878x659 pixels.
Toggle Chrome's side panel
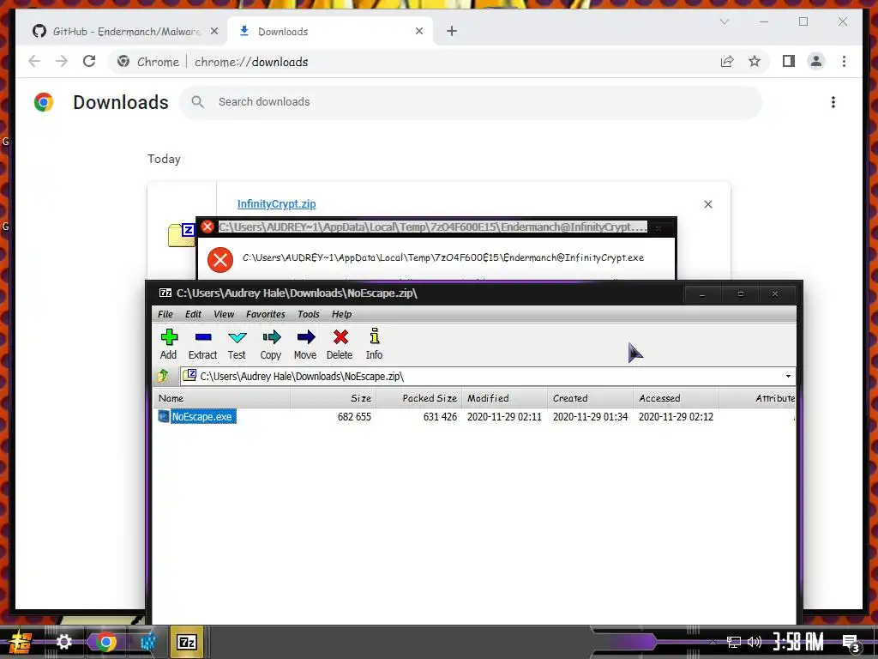pyautogui.click(x=789, y=62)
